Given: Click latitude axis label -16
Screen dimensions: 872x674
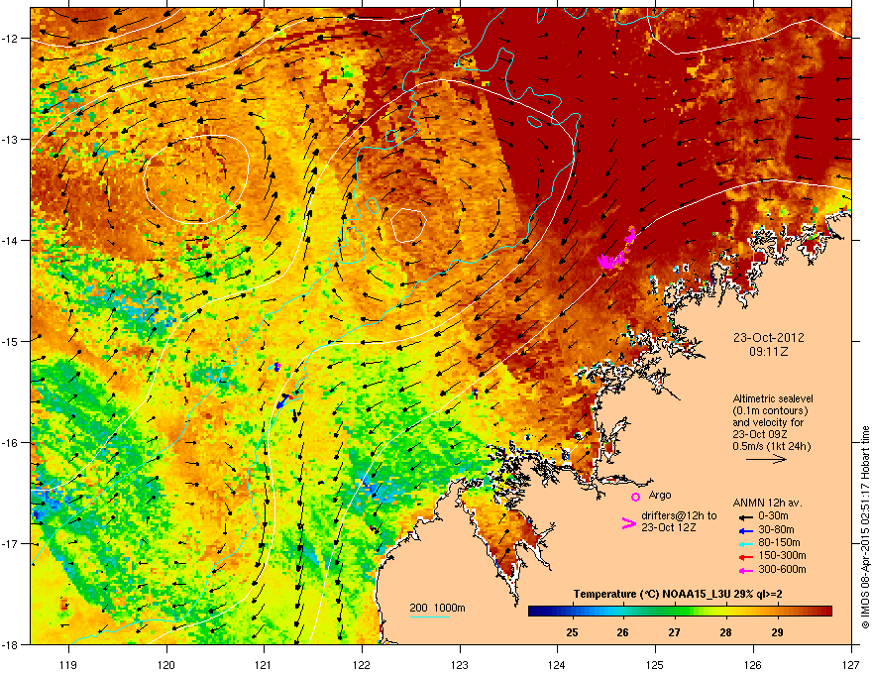Looking at the screenshot, I should pyautogui.click(x=9, y=443).
